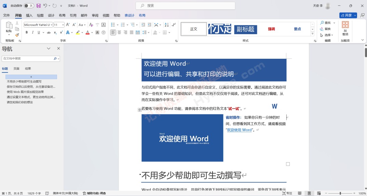Open the bullet list dropdown arrow
The height and width of the screenshot is (196, 367).
(118, 25)
